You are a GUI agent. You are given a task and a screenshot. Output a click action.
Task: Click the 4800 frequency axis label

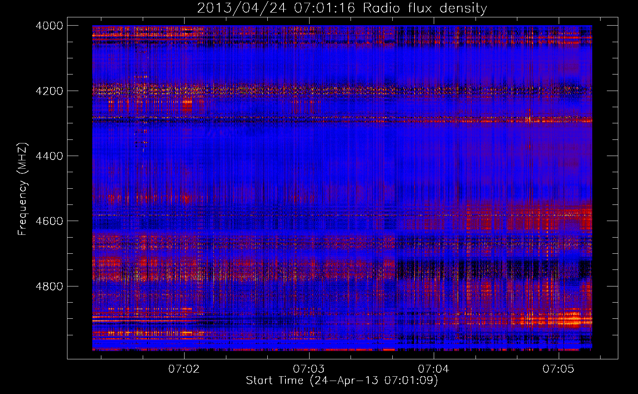(x=49, y=286)
